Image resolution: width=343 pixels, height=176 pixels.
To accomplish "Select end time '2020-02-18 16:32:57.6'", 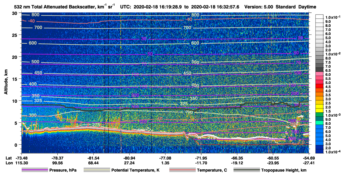I will 216,7.
